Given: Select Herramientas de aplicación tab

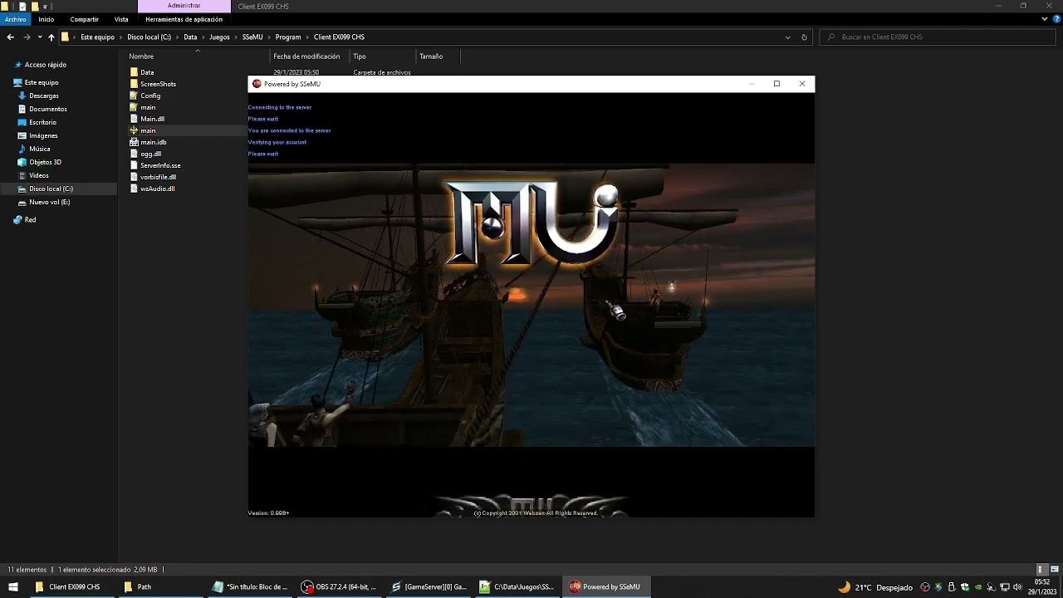Looking at the screenshot, I should pyautogui.click(x=184, y=19).
